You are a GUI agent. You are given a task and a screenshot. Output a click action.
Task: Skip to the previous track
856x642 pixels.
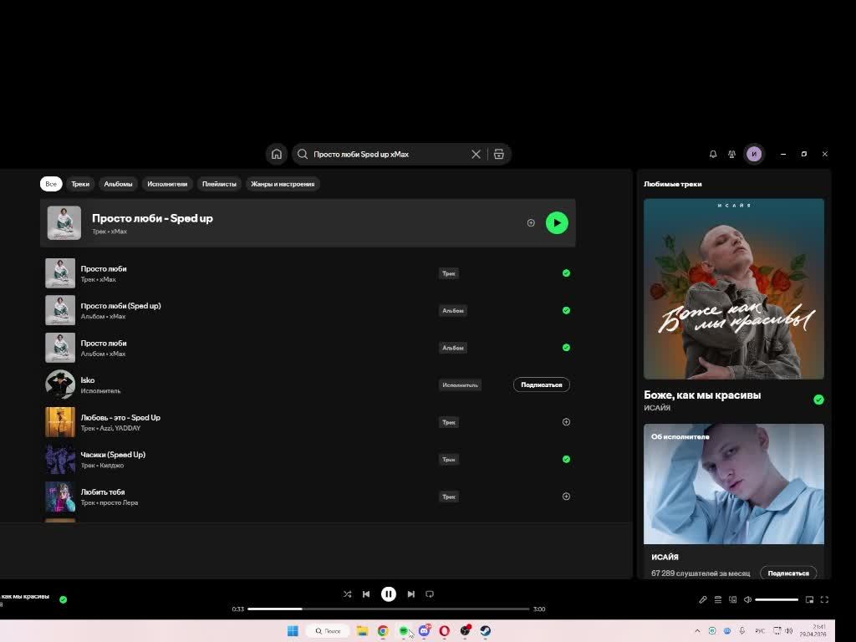pos(366,594)
